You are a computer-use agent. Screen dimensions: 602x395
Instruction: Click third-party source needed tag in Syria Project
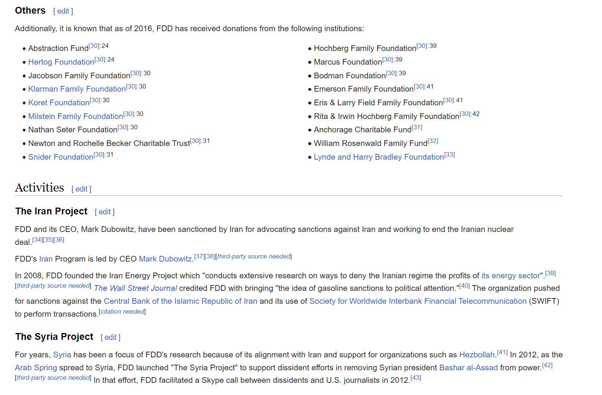53,378
